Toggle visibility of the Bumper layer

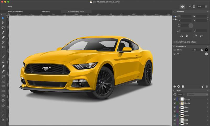point(175,99)
